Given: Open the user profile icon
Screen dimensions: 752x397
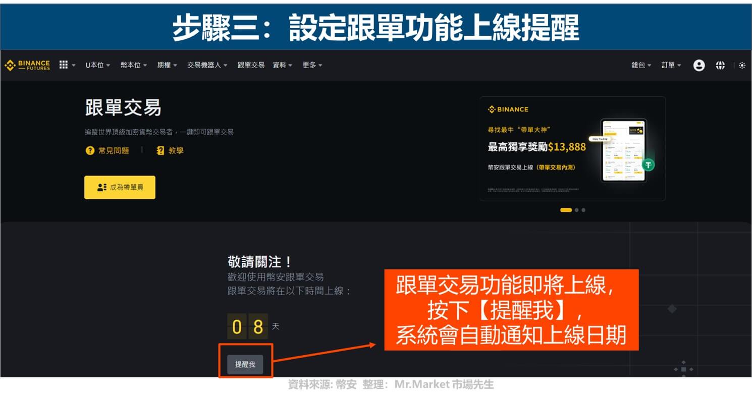Looking at the screenshot, I should (699, 65).
